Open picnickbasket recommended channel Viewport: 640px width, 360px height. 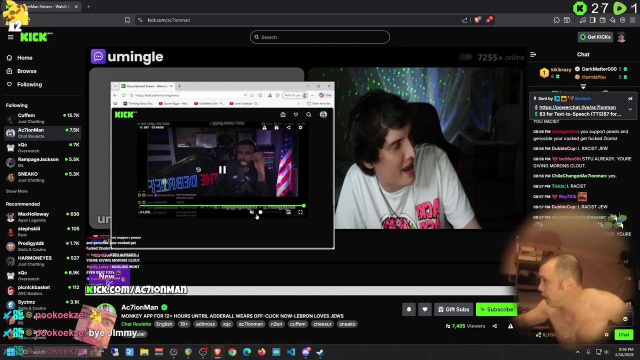coord(42,290)
